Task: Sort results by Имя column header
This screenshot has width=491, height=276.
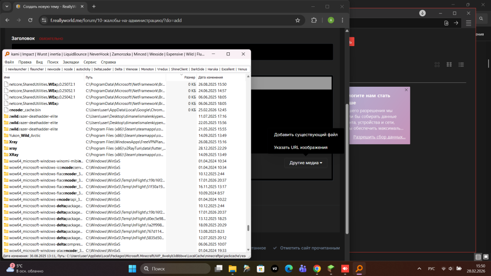Action: [x=44, y=77]
